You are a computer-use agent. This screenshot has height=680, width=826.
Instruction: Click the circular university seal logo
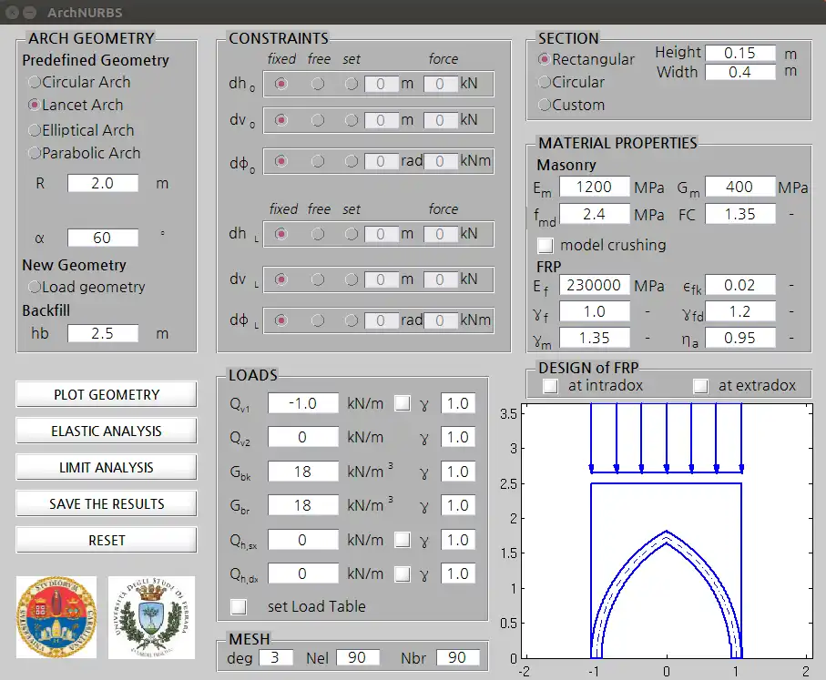click(56, 617)
